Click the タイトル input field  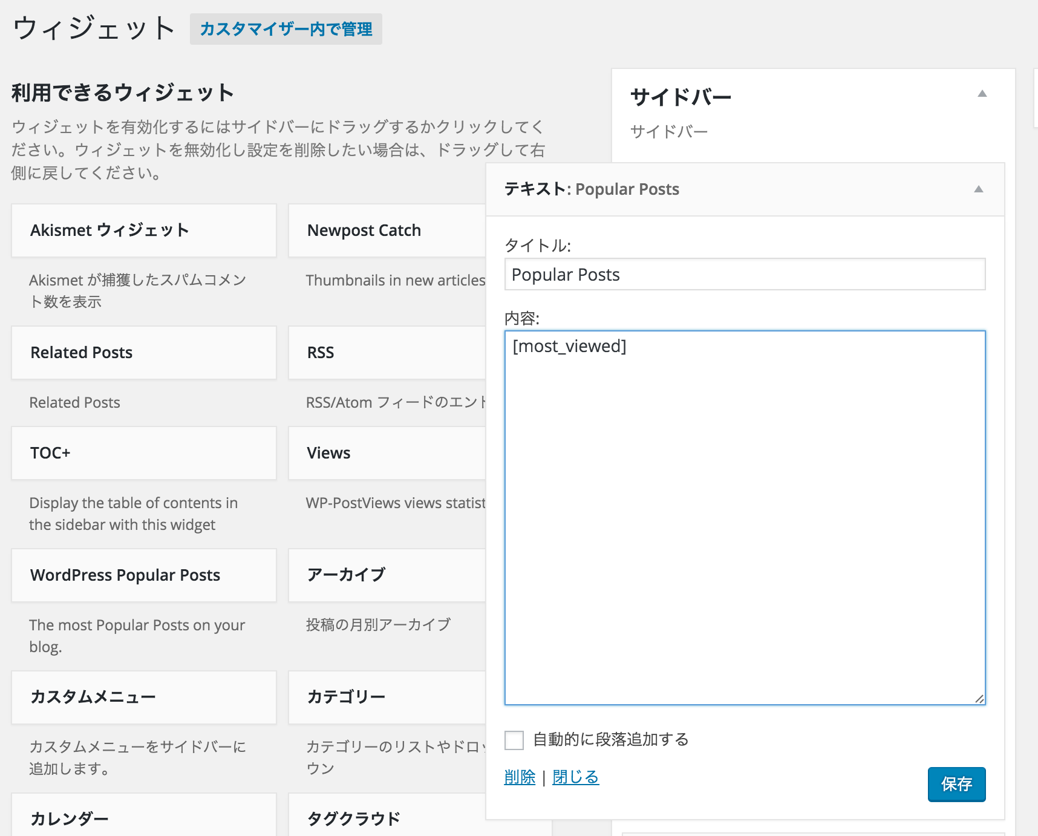point(744,274)
